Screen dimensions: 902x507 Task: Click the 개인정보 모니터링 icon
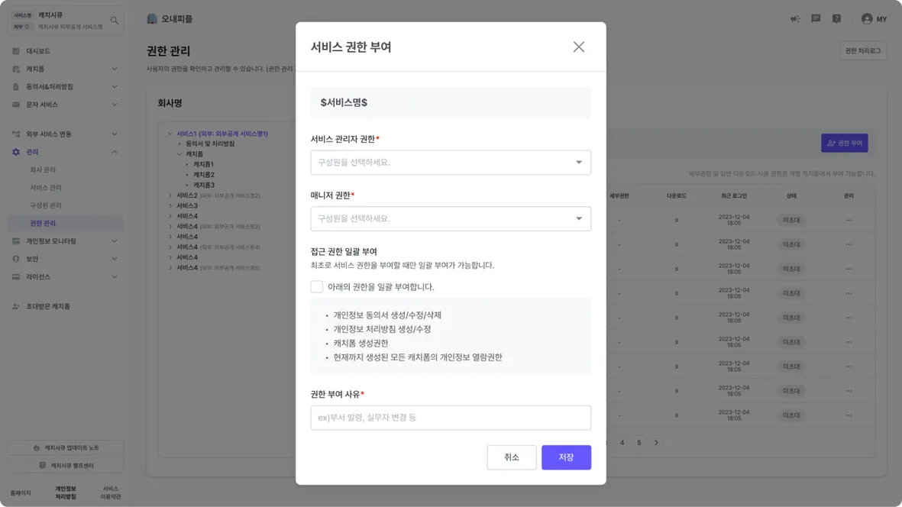pos(16,241)
